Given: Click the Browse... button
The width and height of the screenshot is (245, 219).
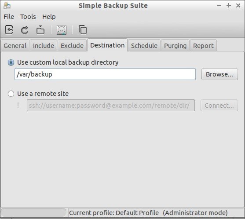Looking at the screenshot, I should tap(219, 74).
